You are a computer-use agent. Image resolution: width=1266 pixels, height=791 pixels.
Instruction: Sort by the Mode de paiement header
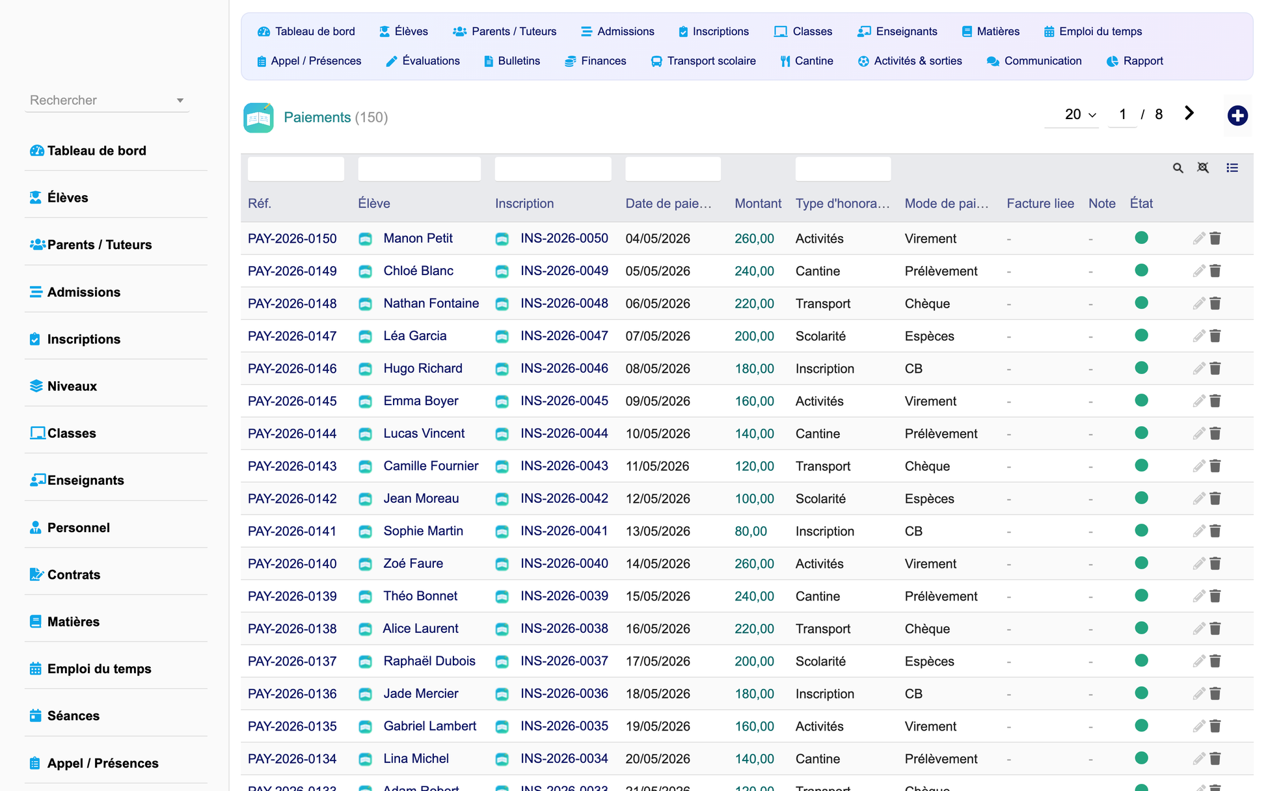click(947, 204)
